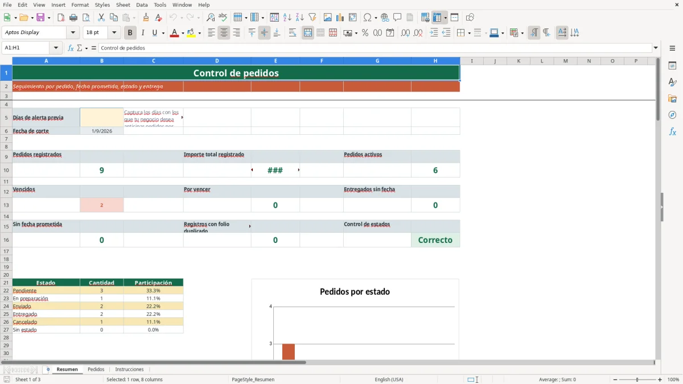Click the Insert Hyperlink icon
The height and width of the screenshot is (384, 683).
pyautogui.click(x=385, y=18)
